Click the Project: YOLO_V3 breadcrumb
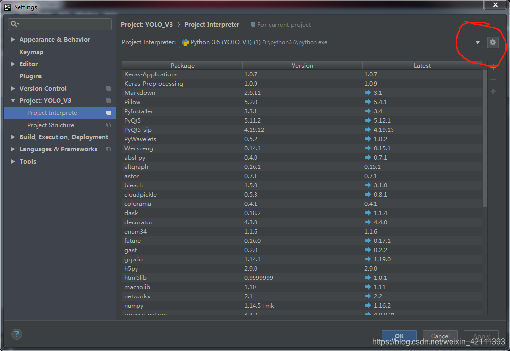This screenshot has height=351, width=510. 147,25
